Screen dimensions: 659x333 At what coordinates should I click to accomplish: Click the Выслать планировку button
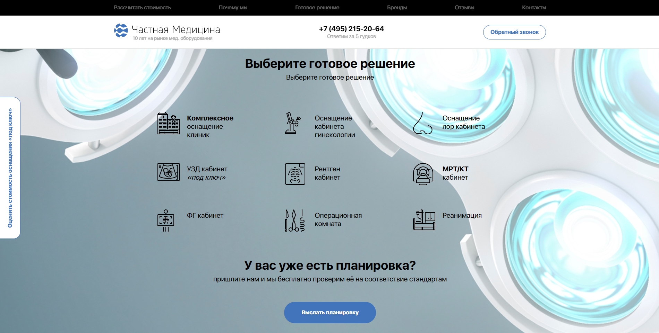tap(330, 313)
